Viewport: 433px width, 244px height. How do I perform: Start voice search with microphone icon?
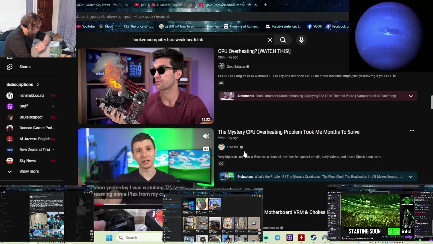tap(301, 40)
